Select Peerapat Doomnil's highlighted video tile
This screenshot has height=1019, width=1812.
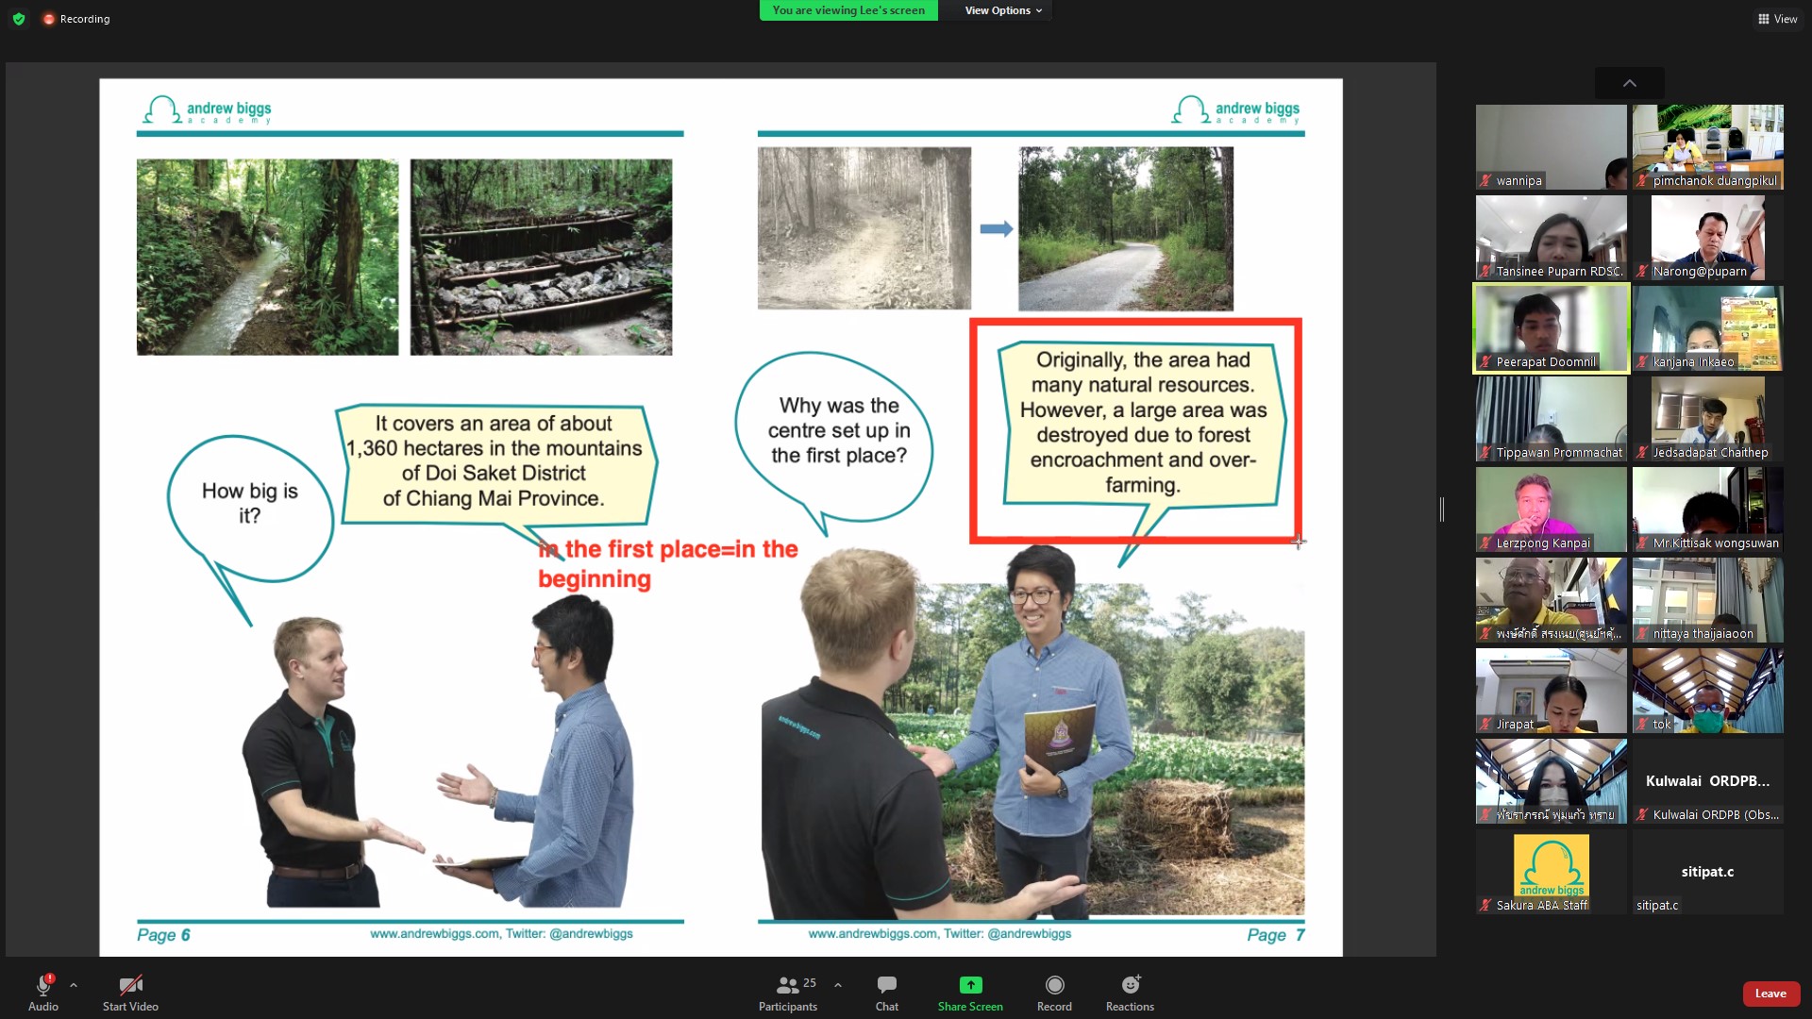[x=1552, y=328]
